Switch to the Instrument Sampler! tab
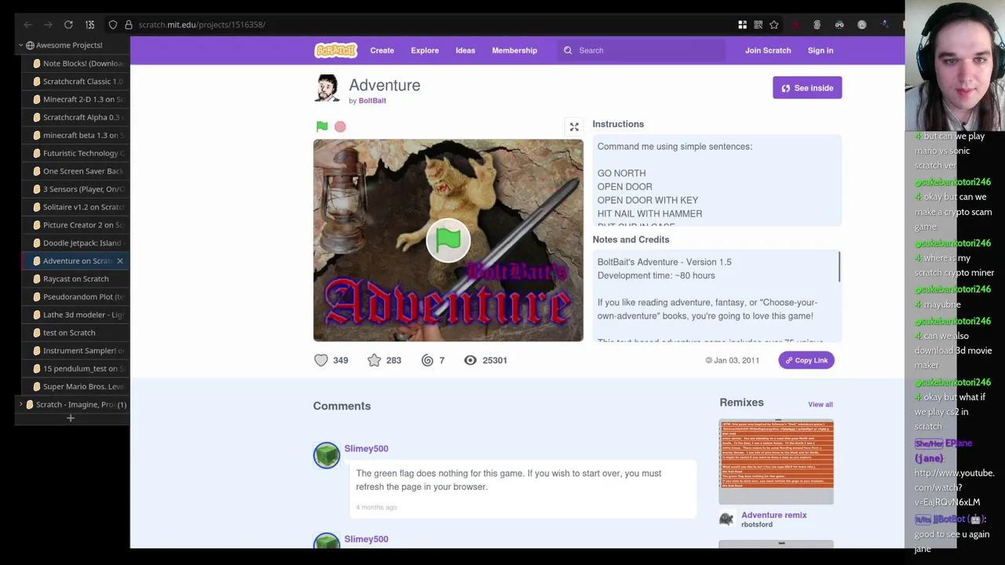This screenshot has width=1005, height=565. 76,351
